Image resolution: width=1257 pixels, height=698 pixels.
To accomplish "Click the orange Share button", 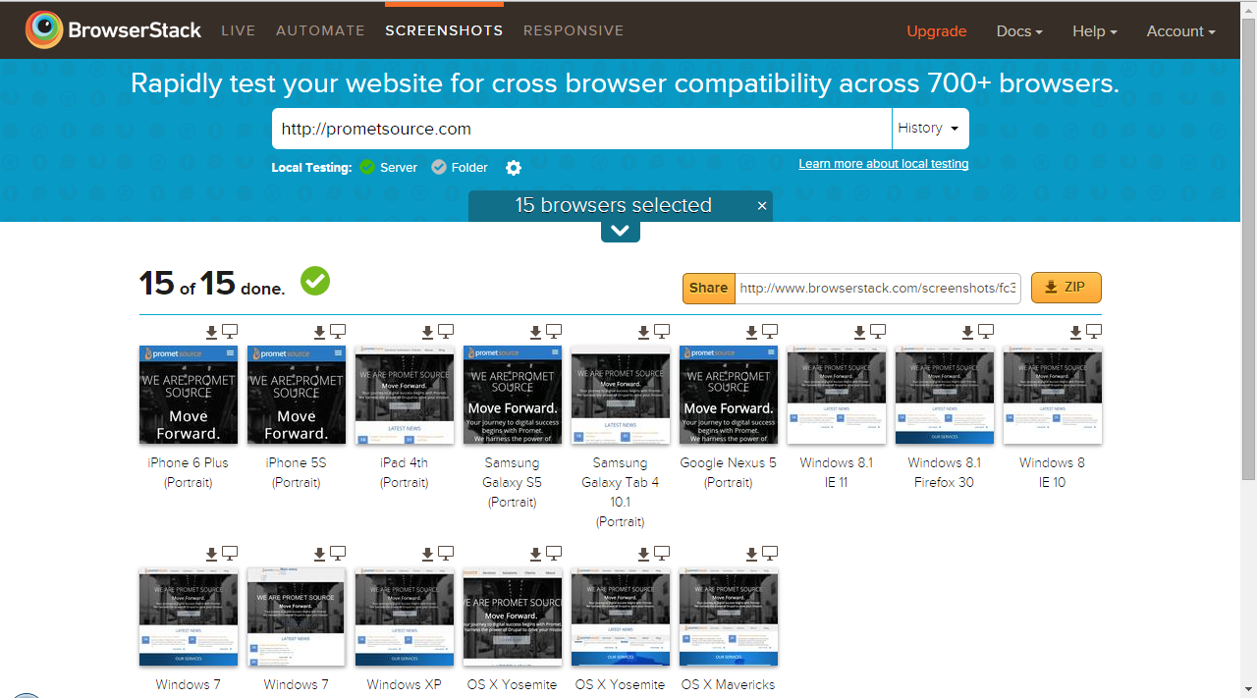I will [x=708, y=288].
